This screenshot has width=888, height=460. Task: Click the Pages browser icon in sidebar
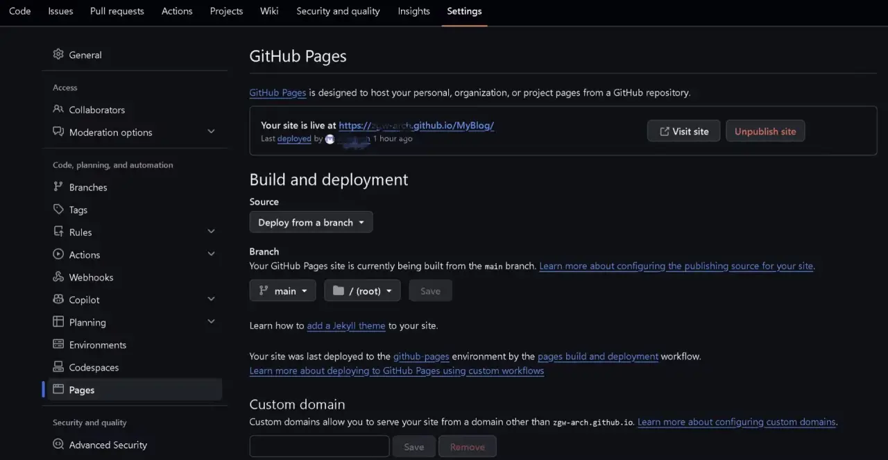(x=58, y=389)
